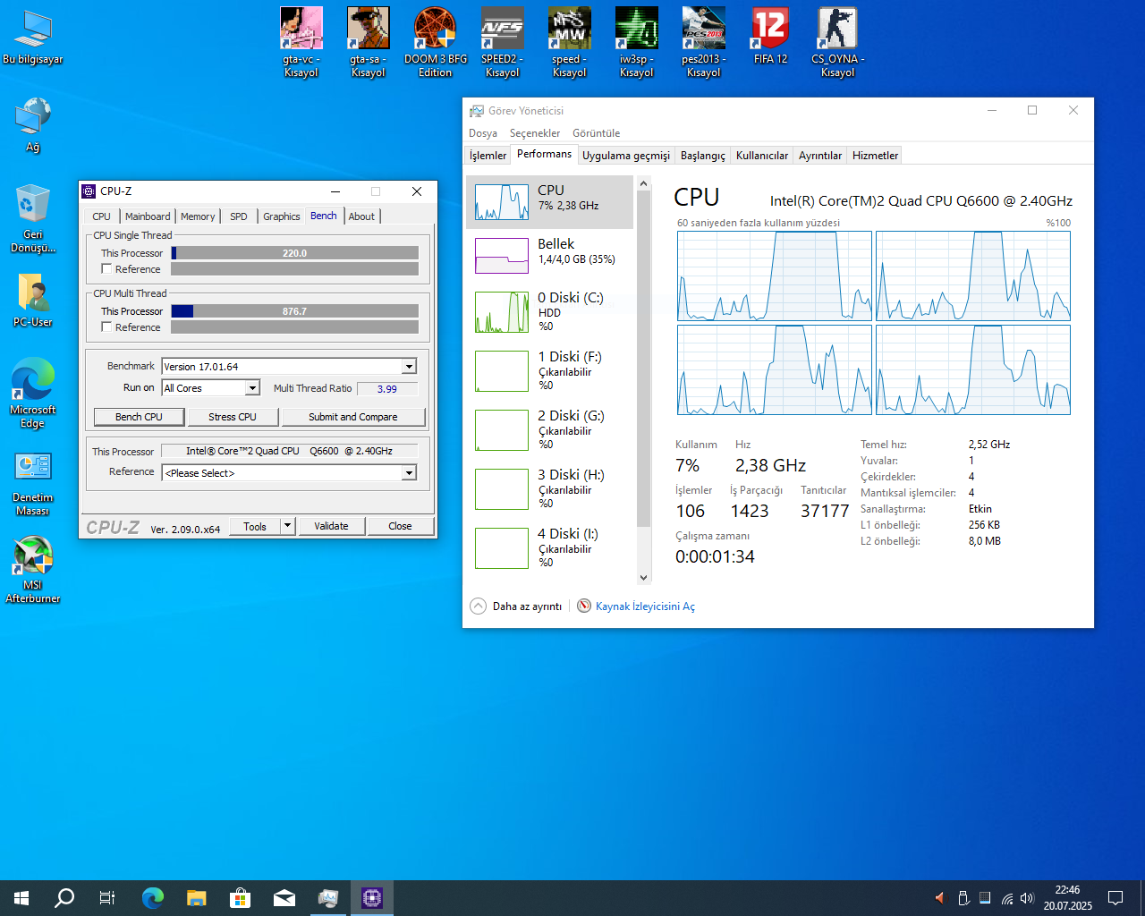
Task: Open the speed shortcut (NFS MW)
Action: click(x=570, y=42)
